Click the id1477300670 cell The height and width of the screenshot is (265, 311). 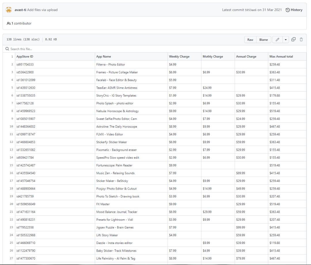pyautogui.click(x=26, y=258)
